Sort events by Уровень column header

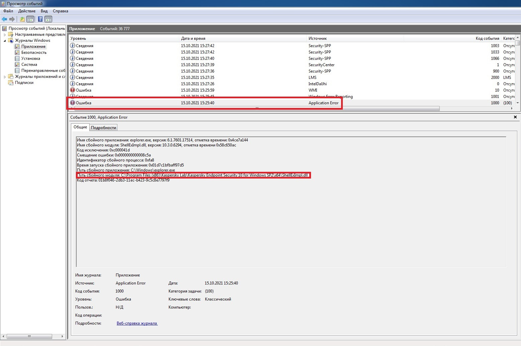124,38
